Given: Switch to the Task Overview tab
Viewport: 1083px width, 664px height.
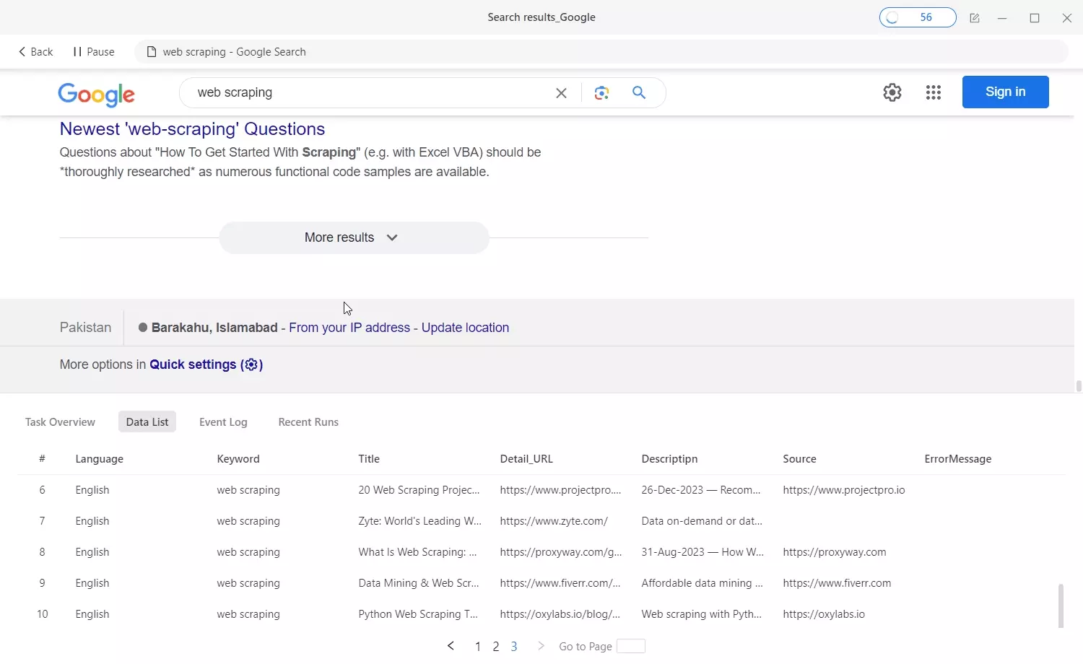Looking at the screenshot, I should [x=60, y=421].
